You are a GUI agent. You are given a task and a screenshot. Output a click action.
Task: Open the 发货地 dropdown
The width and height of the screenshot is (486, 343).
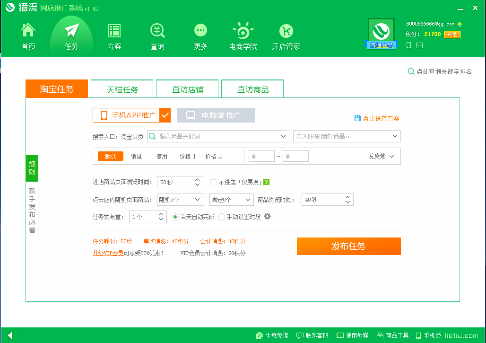point(381,156)
